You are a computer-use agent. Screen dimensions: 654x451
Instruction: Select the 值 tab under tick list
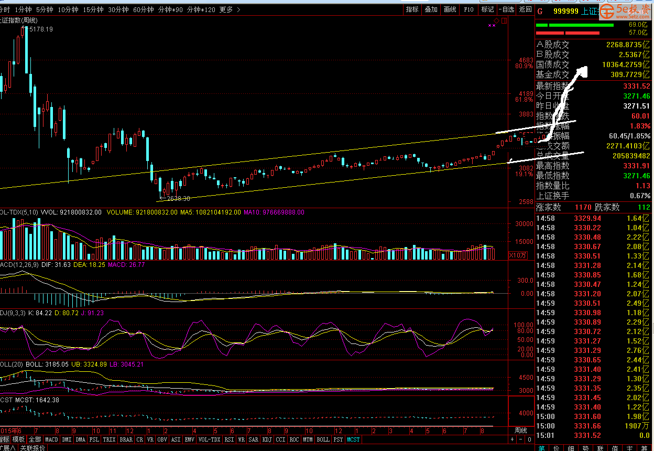tap(615, 448)
